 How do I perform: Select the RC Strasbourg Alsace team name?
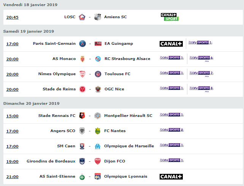pyautogui.click(x=127, y=59)
